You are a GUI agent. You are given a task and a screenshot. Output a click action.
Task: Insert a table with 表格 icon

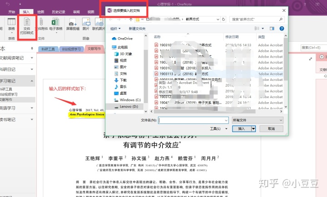click(x=11, y=22)
